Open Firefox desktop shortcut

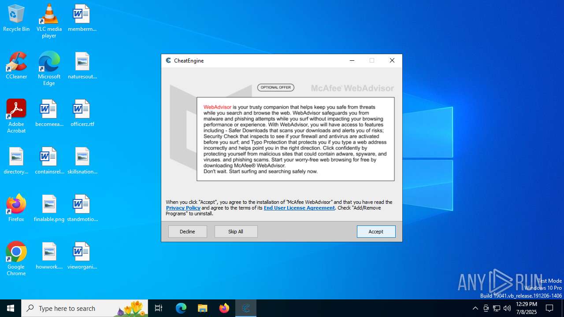pos(16,208)
